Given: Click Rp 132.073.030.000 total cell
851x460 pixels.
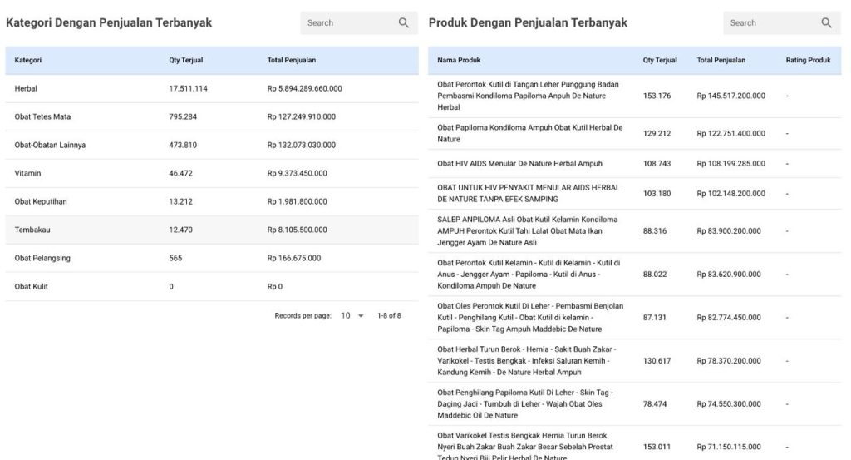Looking at the screenshot, I should pyautogui.click(x=301, y=145).
